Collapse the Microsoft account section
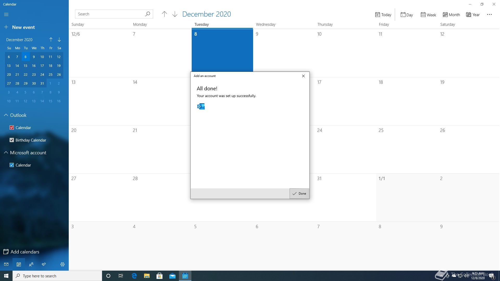Viewport: 500px width, 281px height. pos(6,152)
